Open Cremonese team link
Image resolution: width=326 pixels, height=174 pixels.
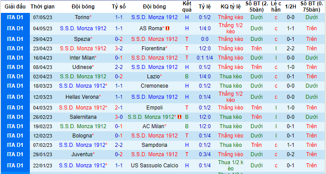[154, 86]
